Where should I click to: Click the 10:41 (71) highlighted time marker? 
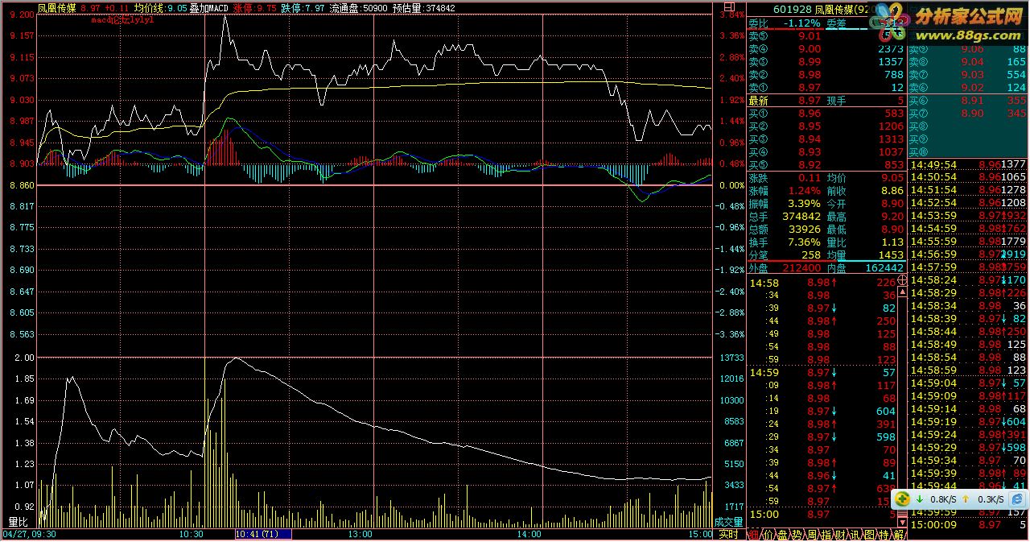(262, 534)
